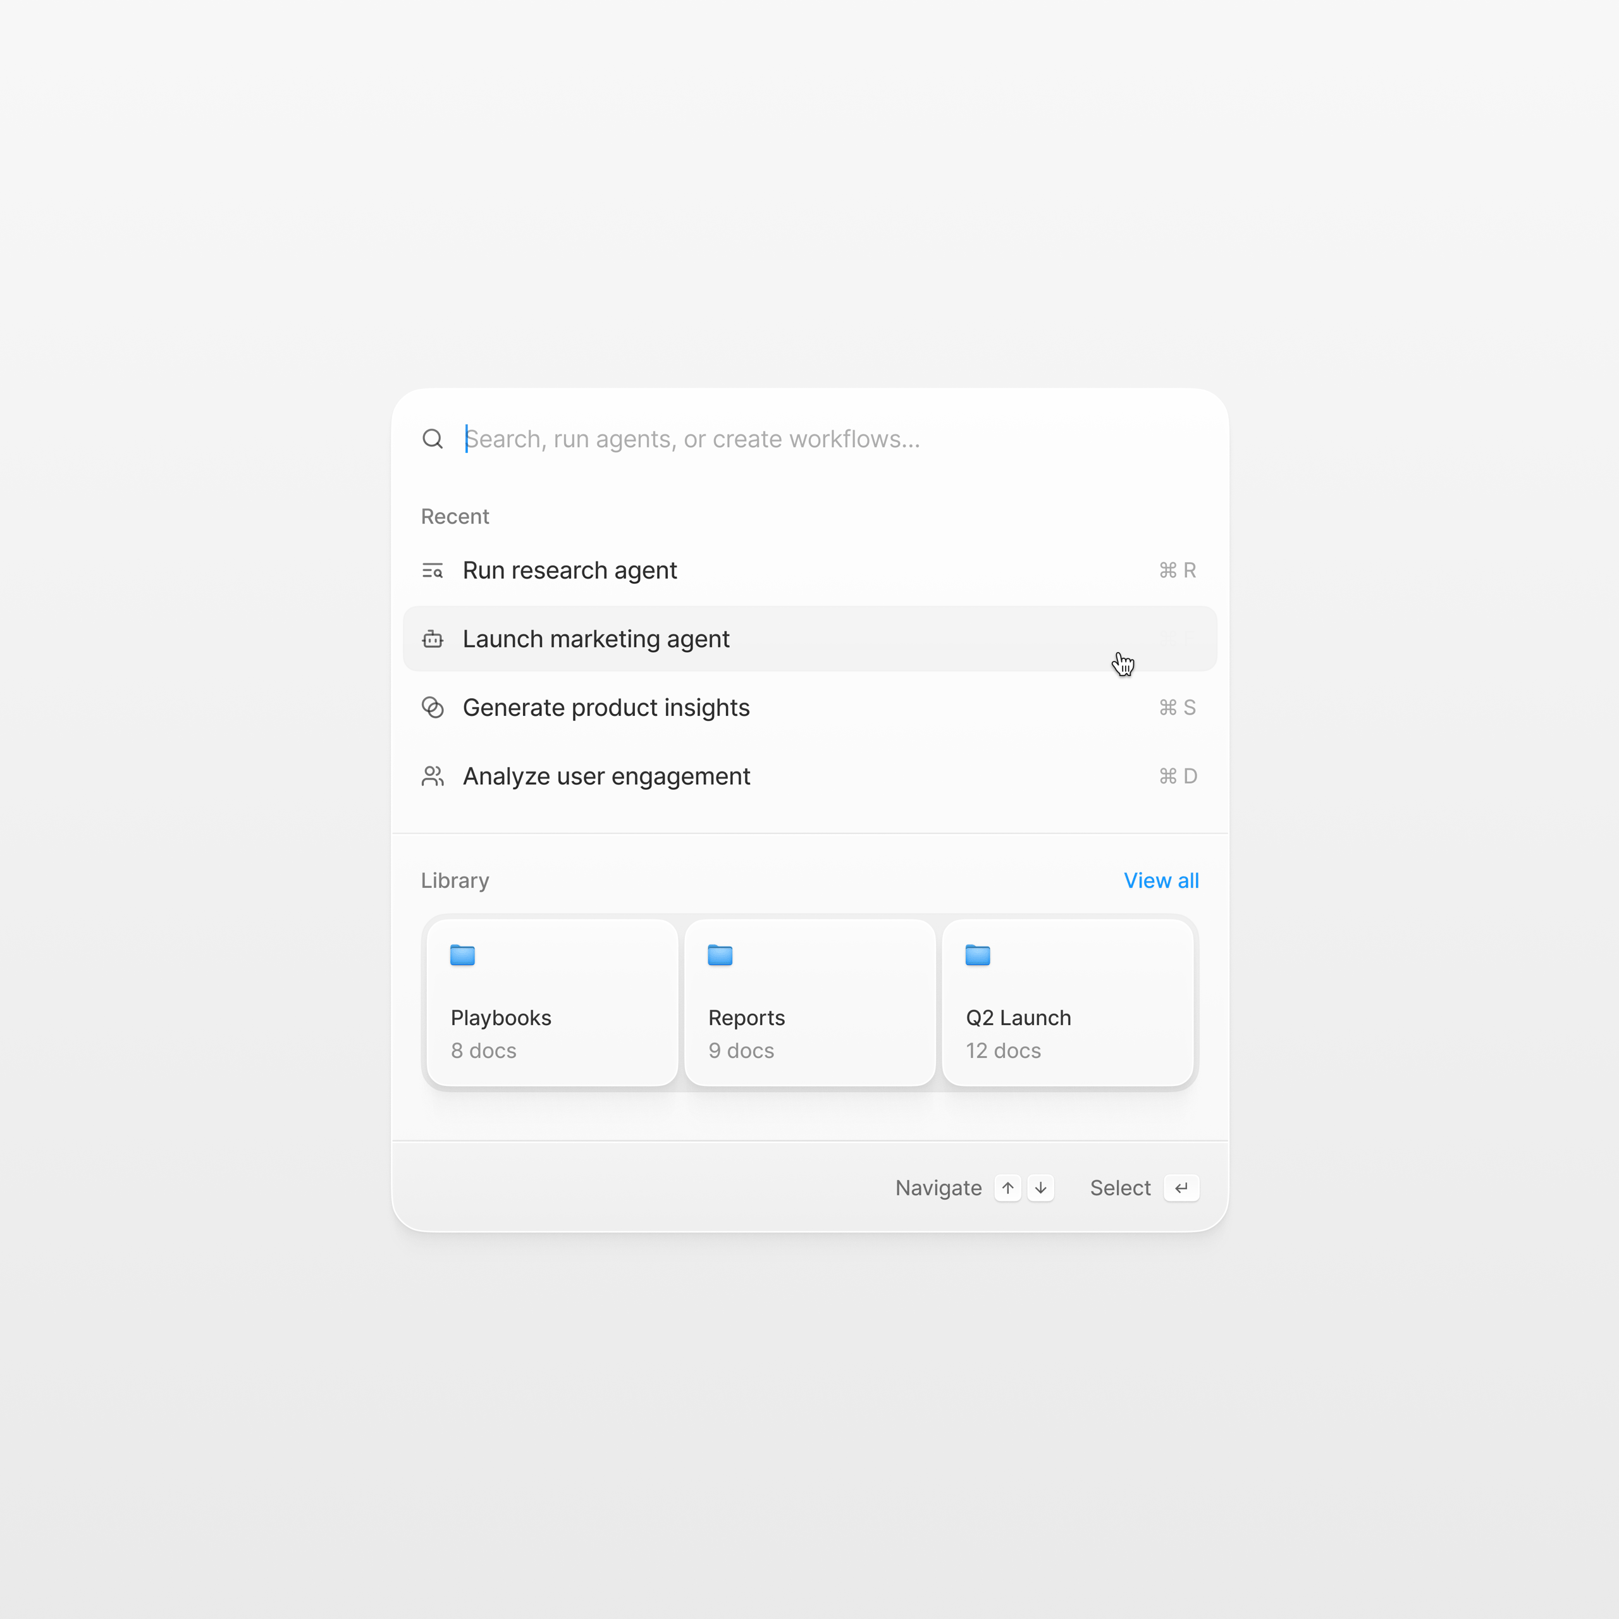This screenshot has height=1619, width=1619.
Task: Select the research agent list-search icon
Action: (433, 570)
